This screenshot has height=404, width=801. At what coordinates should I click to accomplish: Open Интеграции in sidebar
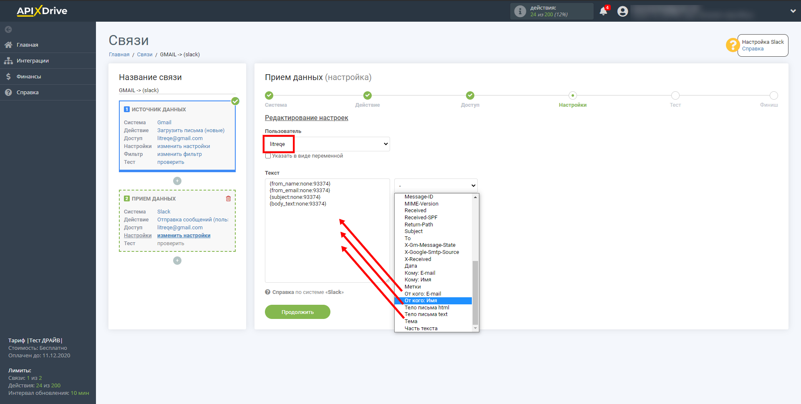tap(48, 60)
